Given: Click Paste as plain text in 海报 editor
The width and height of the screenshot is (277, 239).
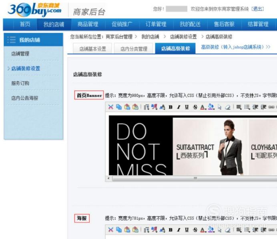Looking at the screenshot, I should (x=135, y=230).
